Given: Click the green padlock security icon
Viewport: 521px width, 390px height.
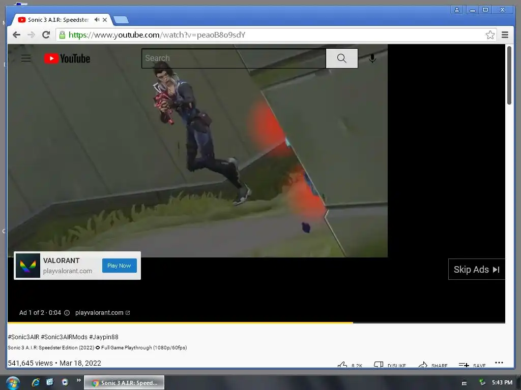Looking at the screenshot, I should click(62, 35).
